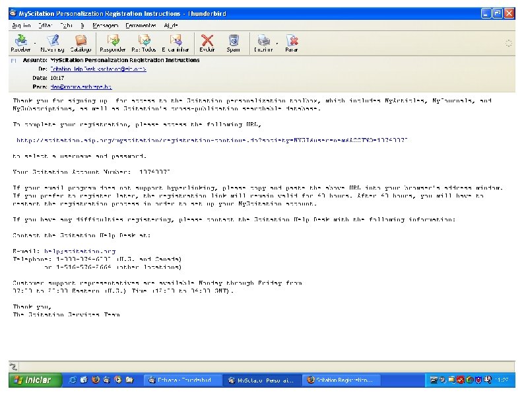Click the recipient address link in Para field
Viewport: 524px width, 393px height.
pyautogui.click(x=81, y=87)
